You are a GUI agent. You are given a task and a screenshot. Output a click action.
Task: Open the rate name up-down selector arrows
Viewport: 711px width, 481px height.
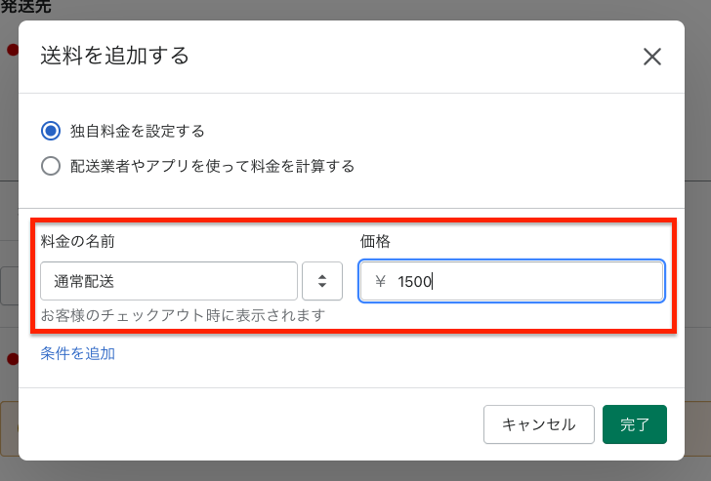pyautogui.click(x=322, y=281)
